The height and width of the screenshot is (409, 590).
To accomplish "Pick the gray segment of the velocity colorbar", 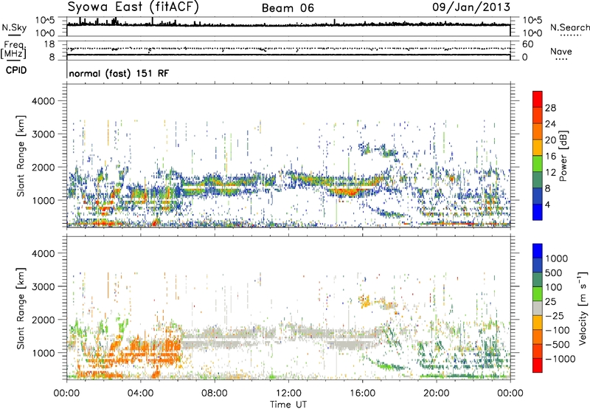I will 538,309.
